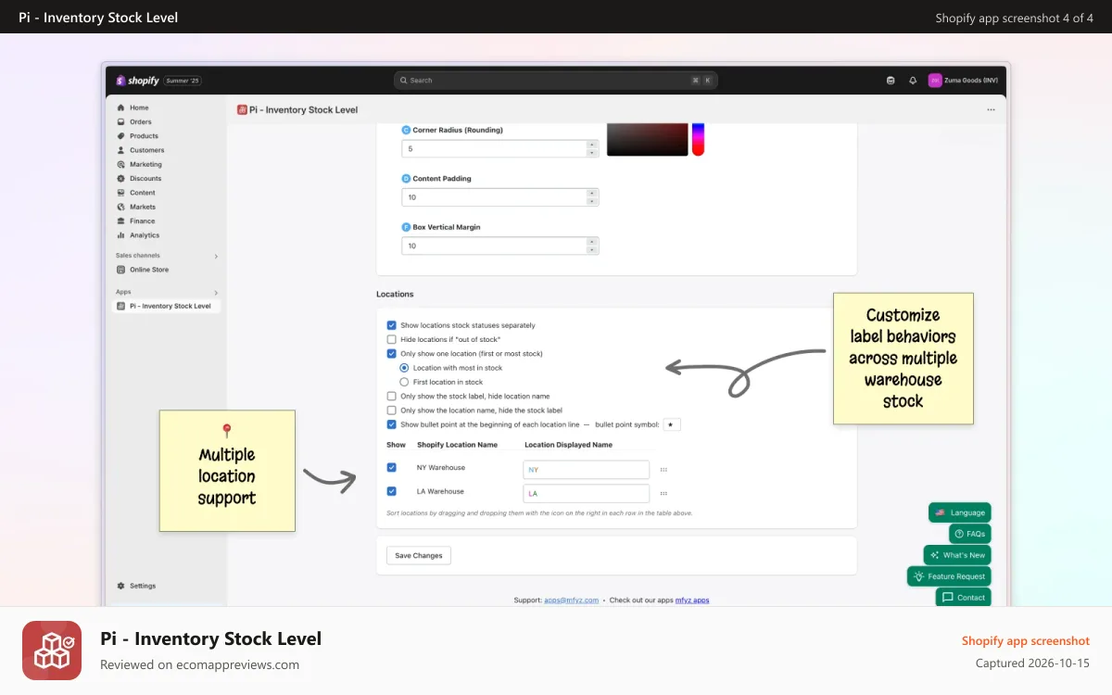Click the Settings gear icon
This screenshot has height=695, width=1112.
click(121, 586)
